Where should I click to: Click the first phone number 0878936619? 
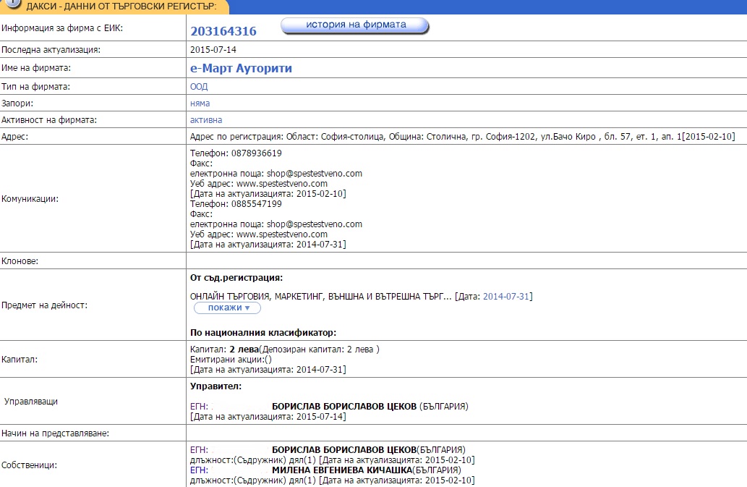click(x=257, y=153)
